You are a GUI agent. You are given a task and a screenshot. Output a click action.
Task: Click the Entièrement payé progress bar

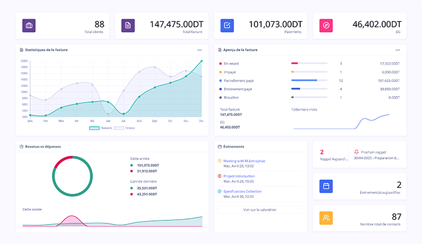tap(309, 89)
